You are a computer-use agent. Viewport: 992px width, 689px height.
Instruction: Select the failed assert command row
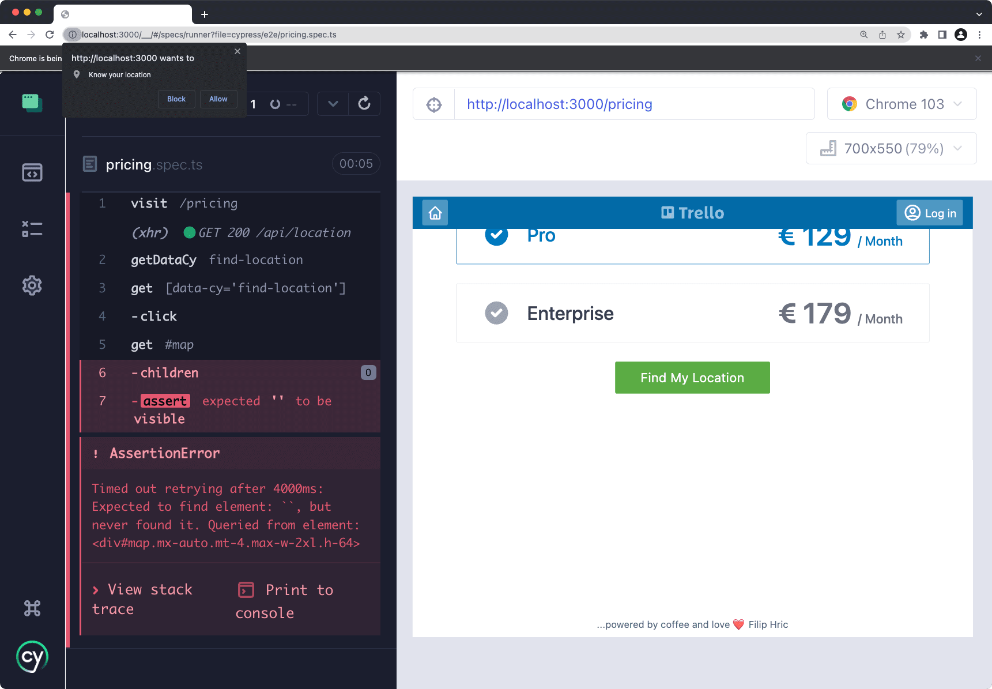pyautogui.click(x=230, y=409)
